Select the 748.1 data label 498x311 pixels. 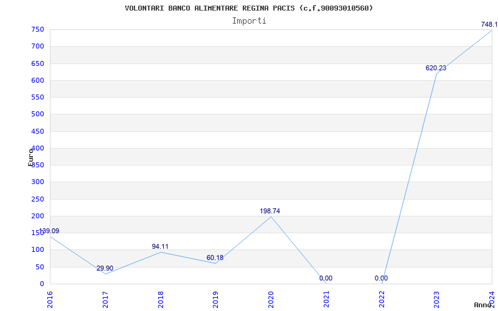[x=489, y=24]
